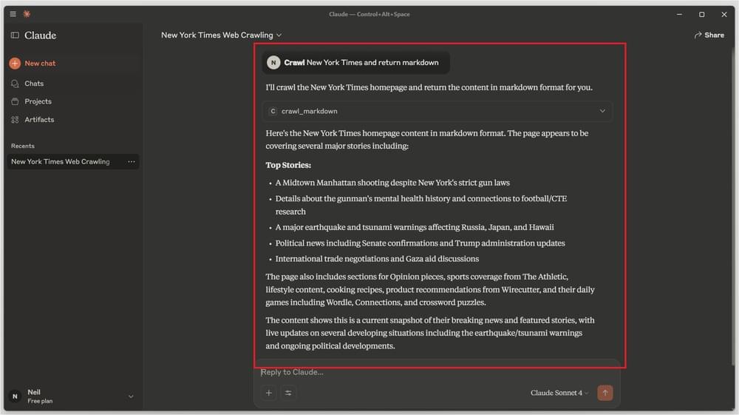This screenshot has width=739, height=415.
Task: Collapse the sidebar with the panel icon
Action: click(x=15, y=36)
